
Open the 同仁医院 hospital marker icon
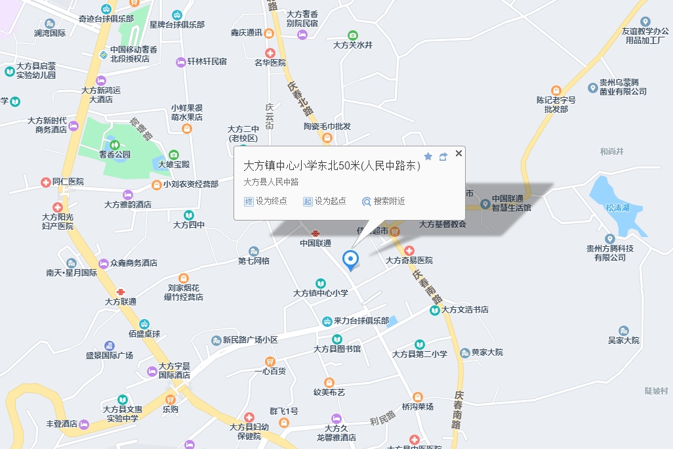46,182
